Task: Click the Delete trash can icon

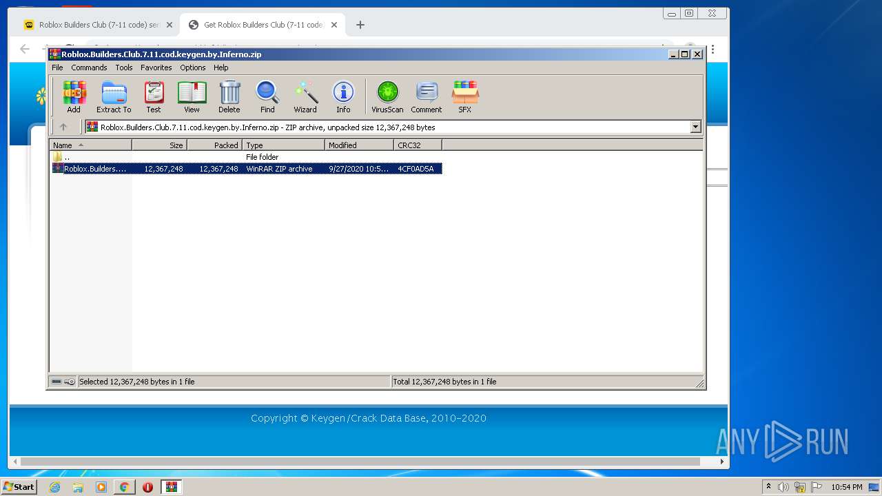Action: [x=229, y=97]
